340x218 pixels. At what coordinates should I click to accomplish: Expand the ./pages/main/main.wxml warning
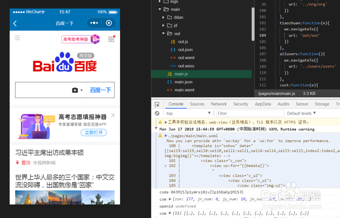tap(166, 136)
